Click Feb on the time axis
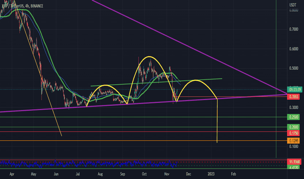The height and width of the screenshot is (179, 304). [x=234, y=174]
